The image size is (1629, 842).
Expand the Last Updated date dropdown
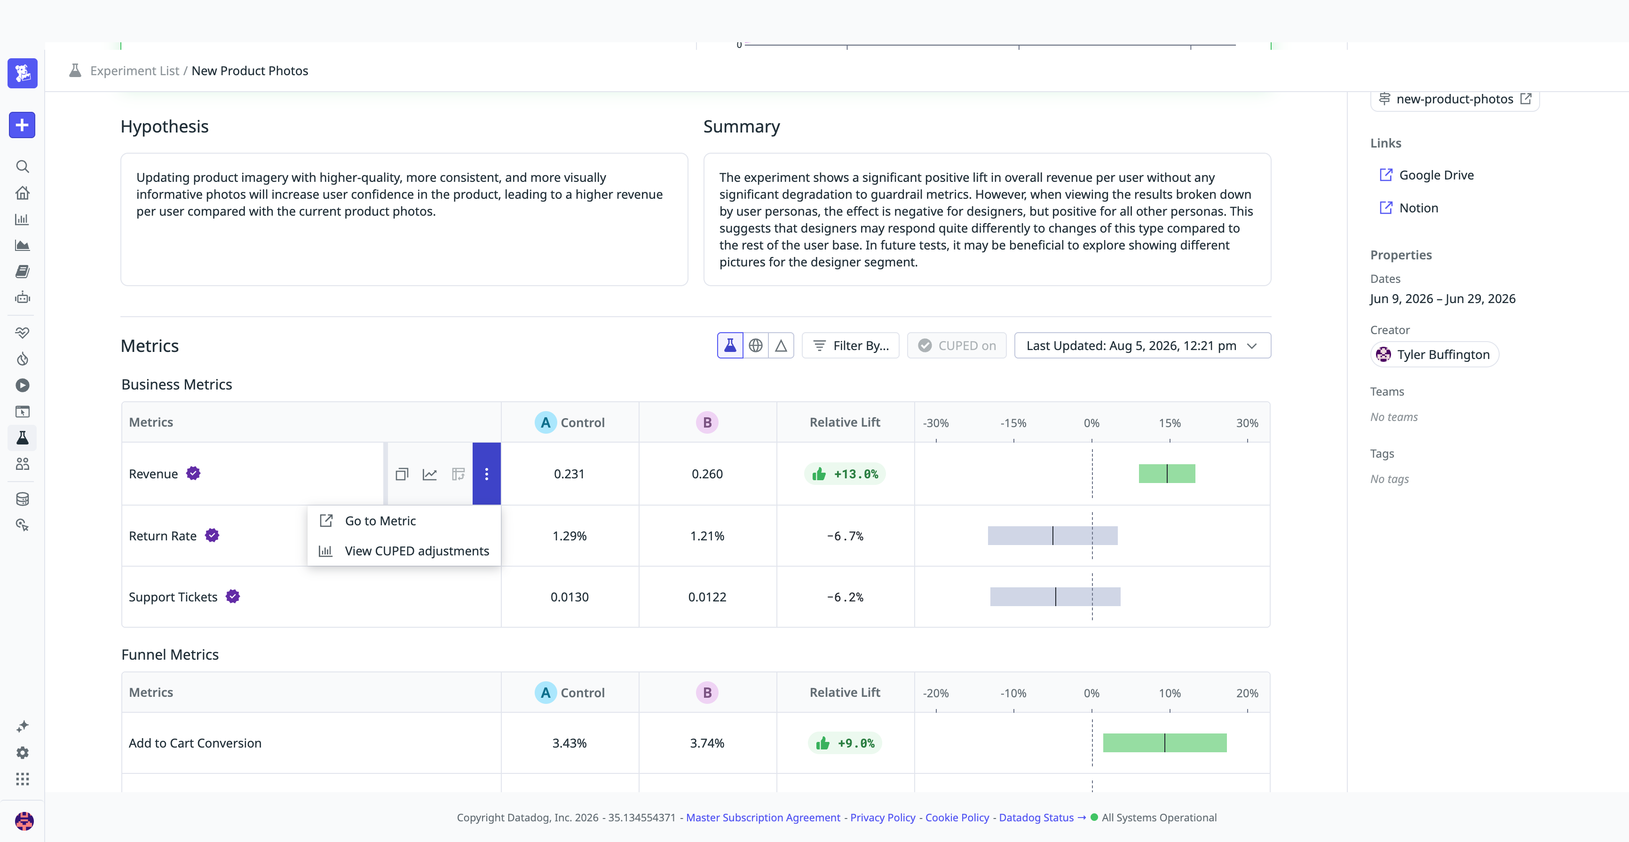coord(1142,345)
